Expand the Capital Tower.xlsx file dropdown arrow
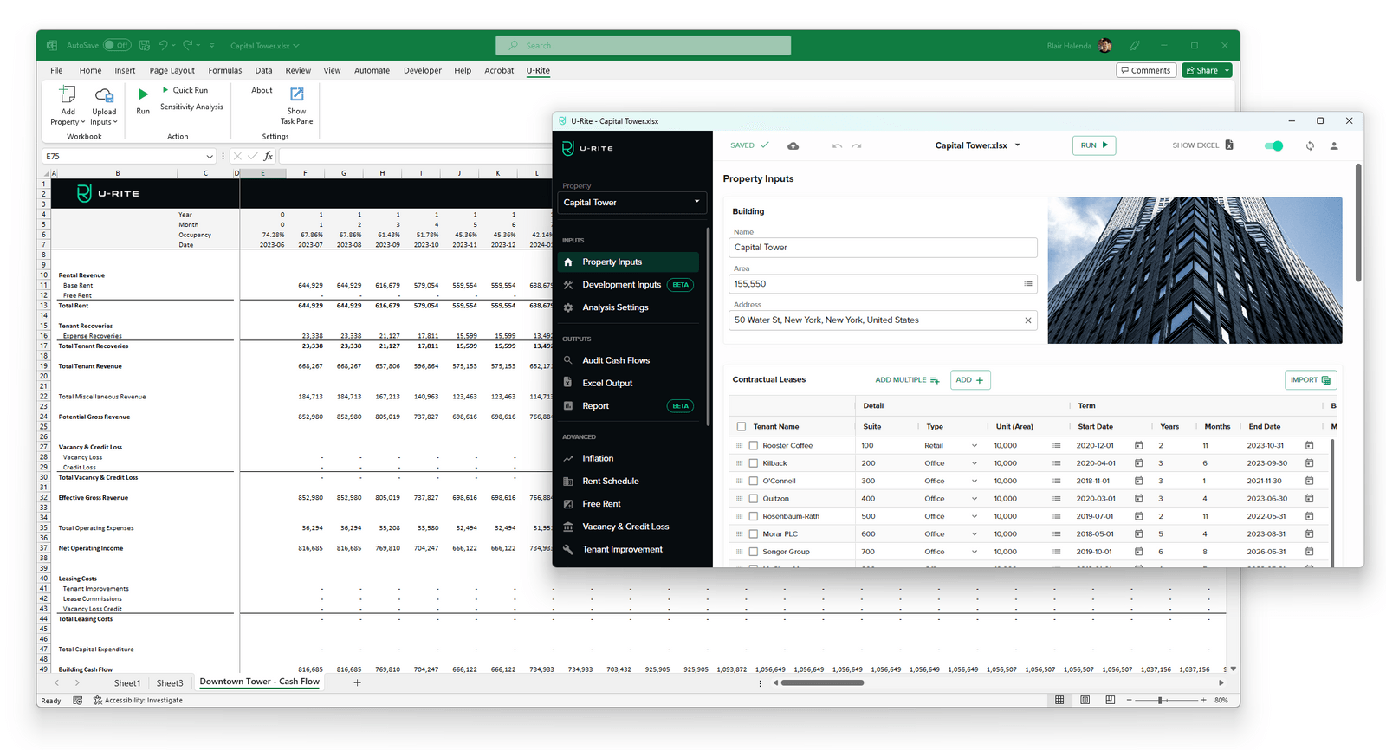This screenshot has width=1386, height=750. (1018, 145)
